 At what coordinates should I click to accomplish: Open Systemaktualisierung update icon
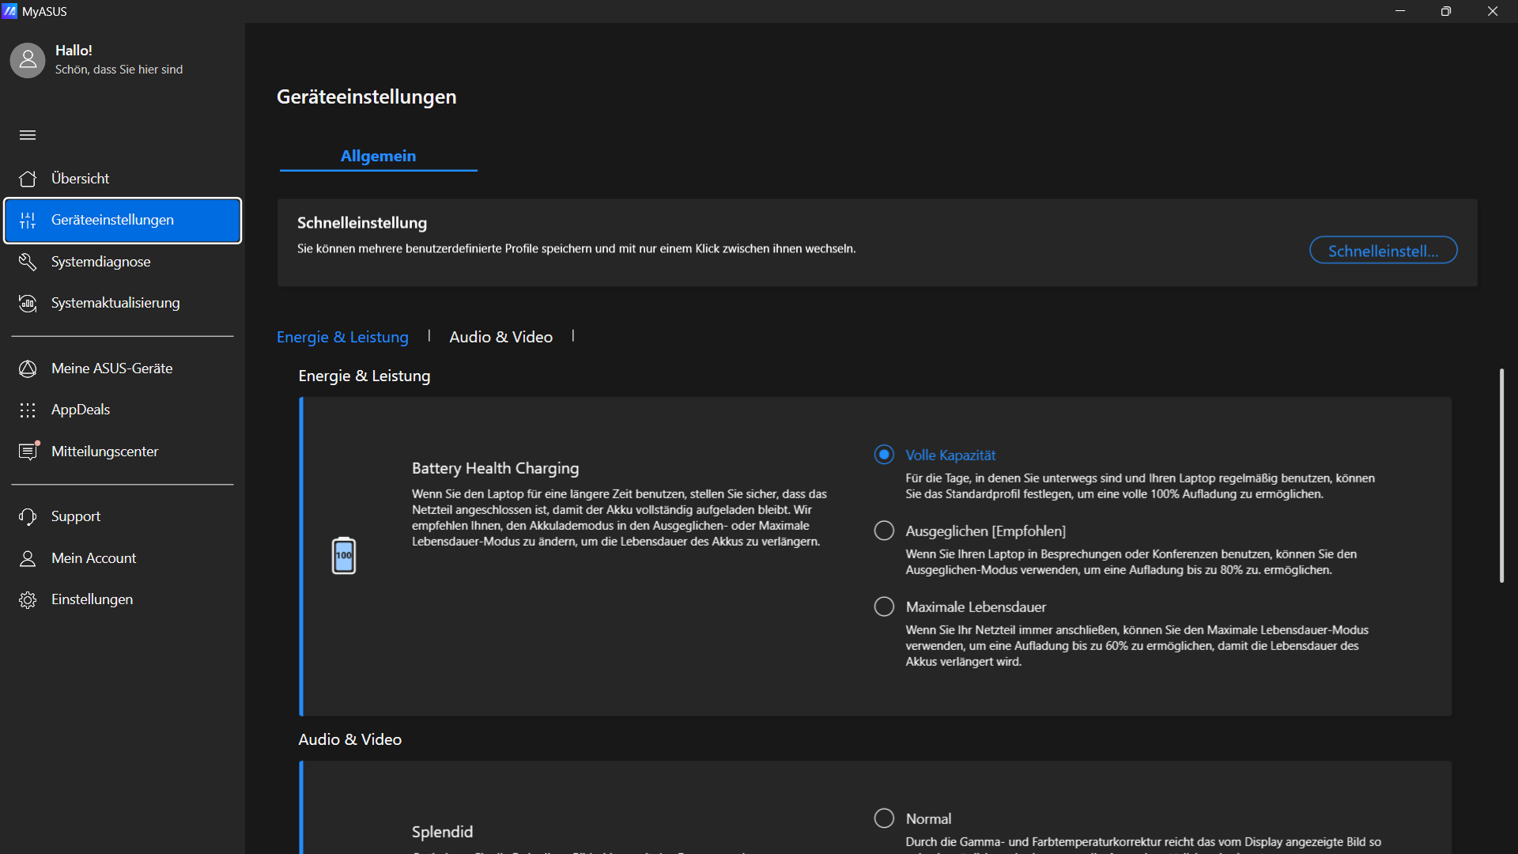click(x=28, y=304)
